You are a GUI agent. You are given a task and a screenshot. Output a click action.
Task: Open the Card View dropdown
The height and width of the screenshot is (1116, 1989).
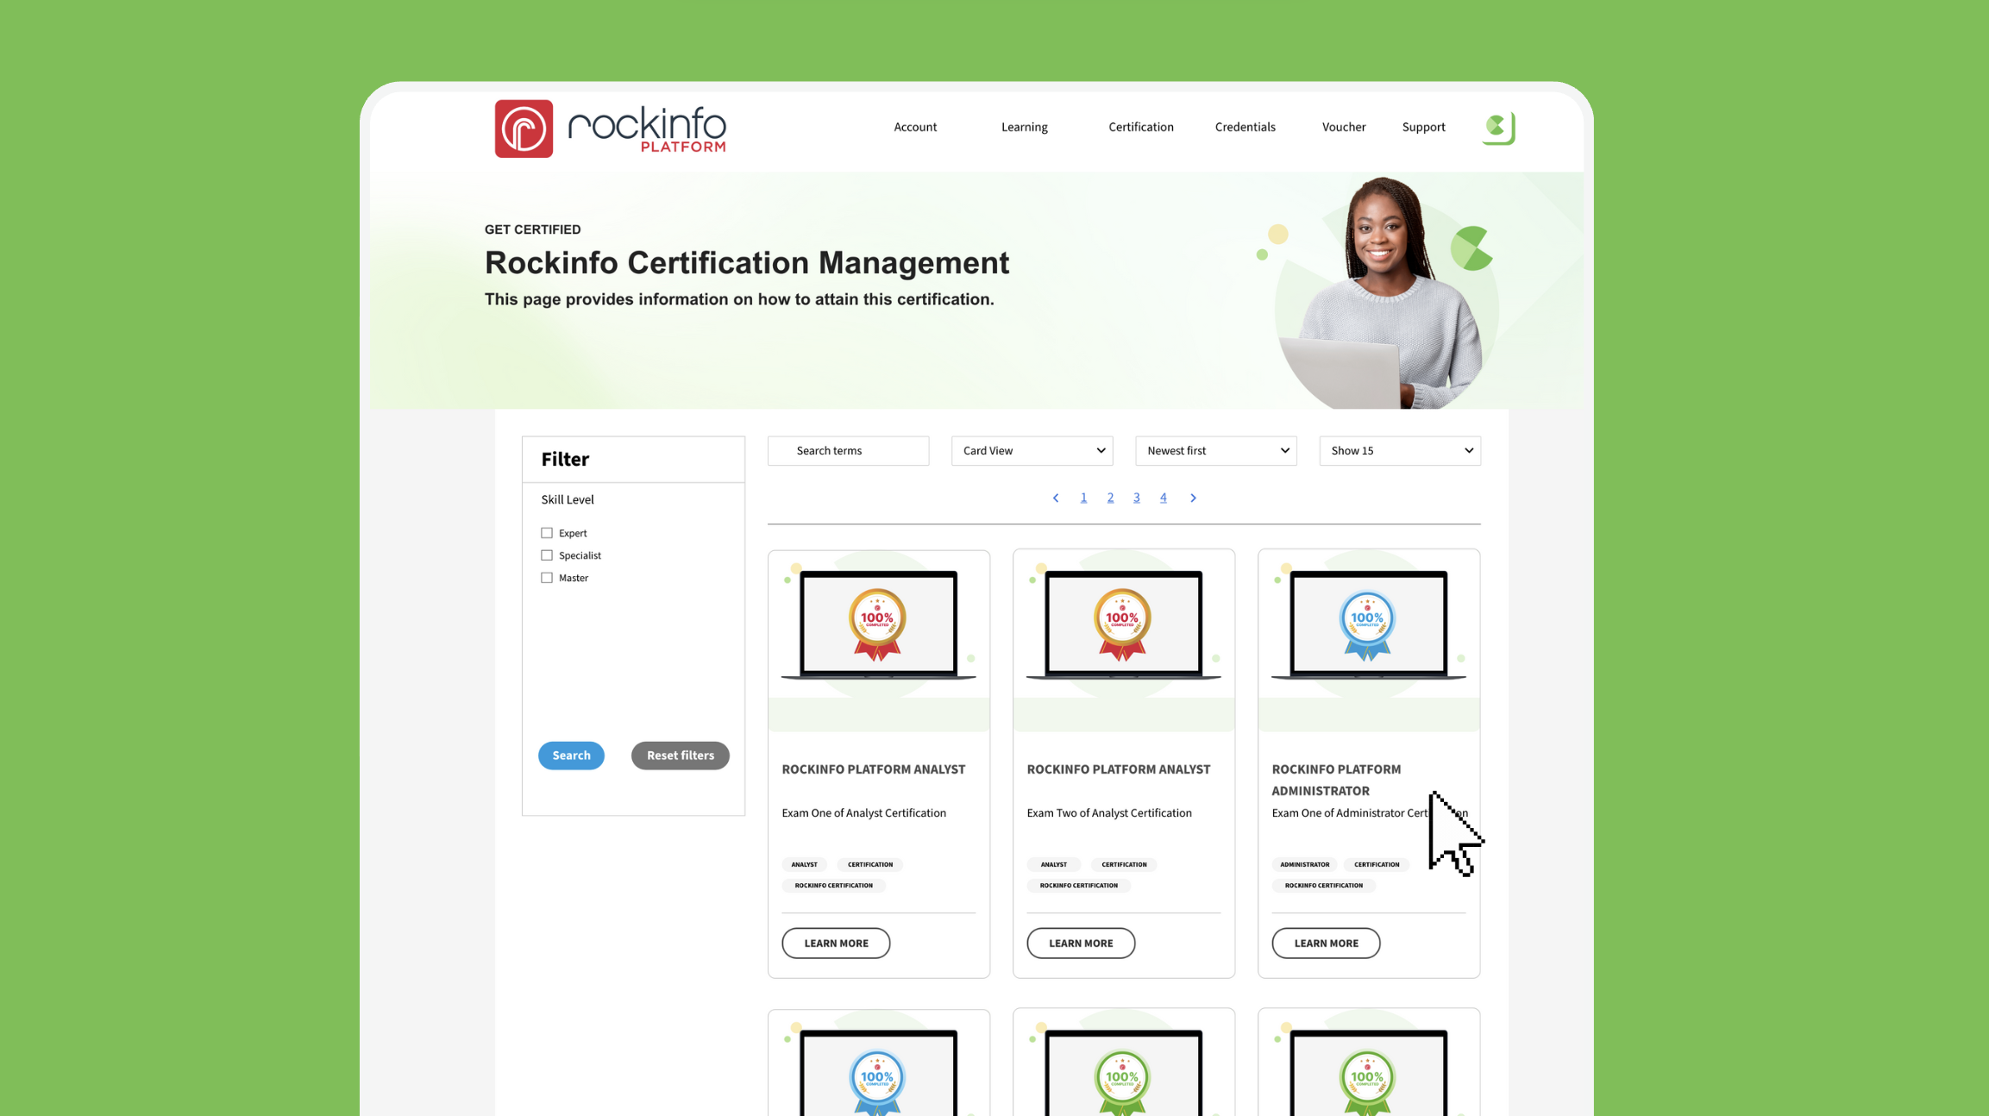[1032, 451]
